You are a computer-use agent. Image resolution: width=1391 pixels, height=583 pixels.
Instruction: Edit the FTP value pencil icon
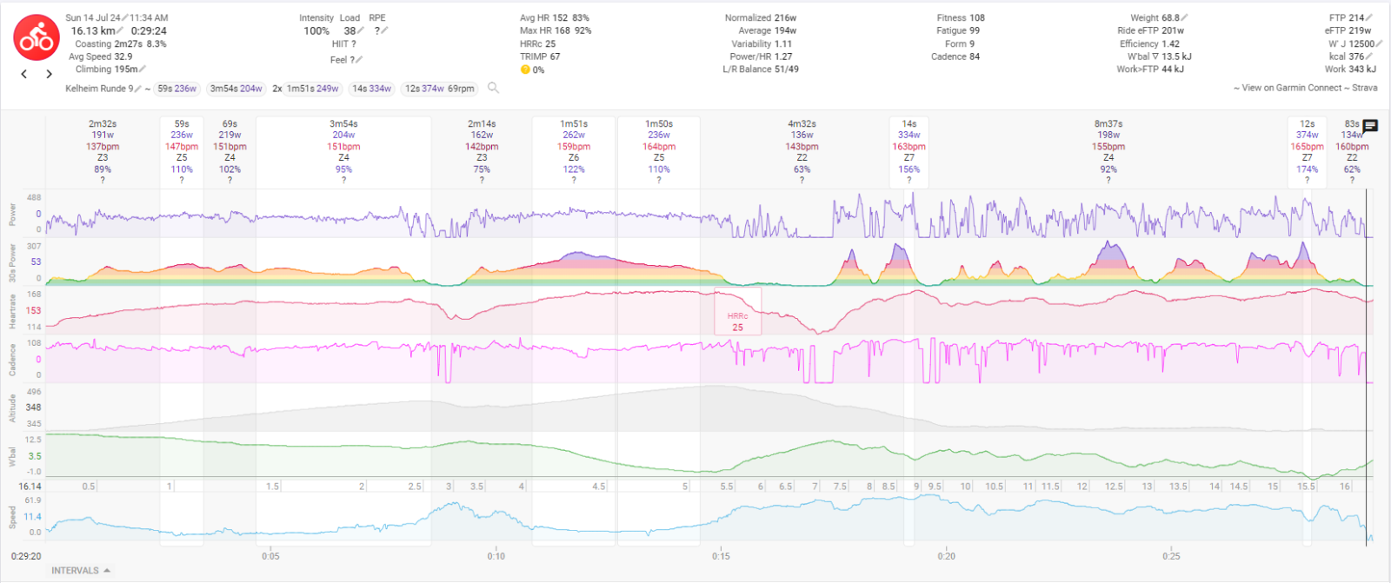1369,17
